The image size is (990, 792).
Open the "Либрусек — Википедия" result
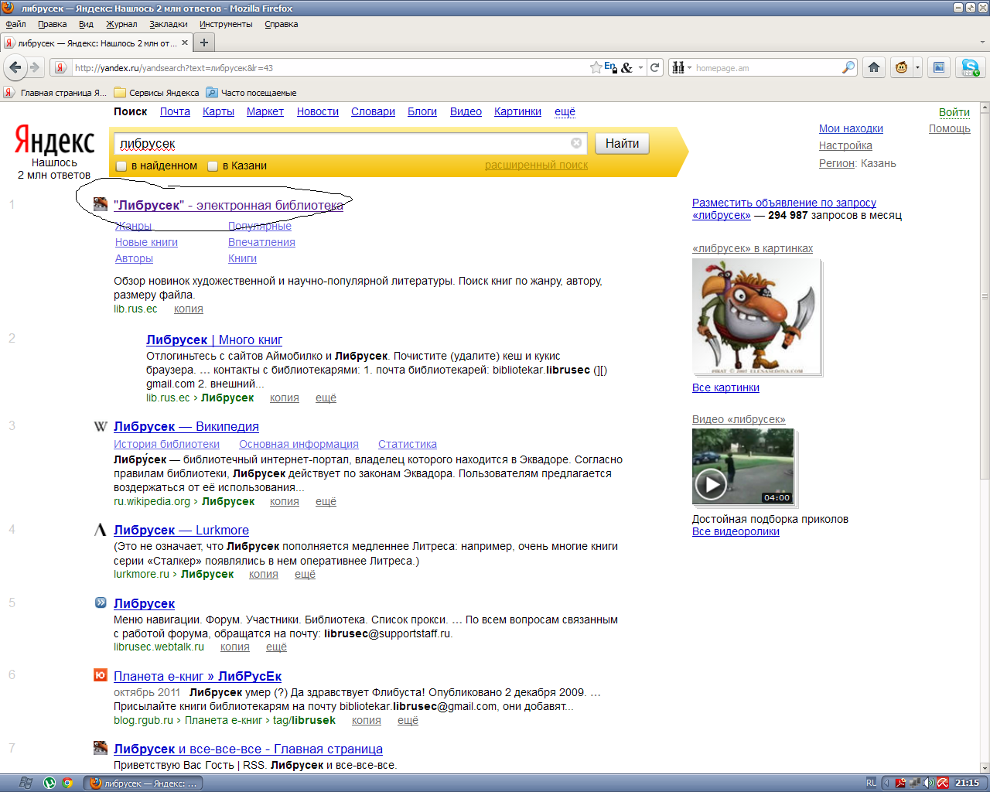coord(186,426)
